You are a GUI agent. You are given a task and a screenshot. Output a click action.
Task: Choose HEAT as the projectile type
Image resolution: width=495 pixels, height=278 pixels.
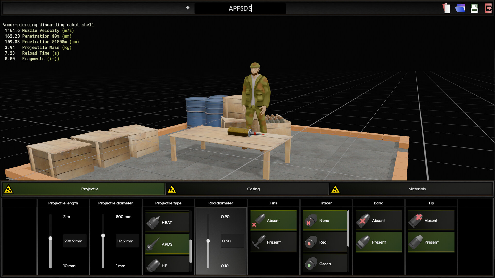(167, 222)
